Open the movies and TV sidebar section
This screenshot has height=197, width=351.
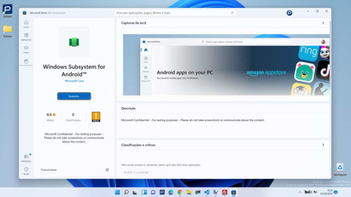click(x=26, y=62)
